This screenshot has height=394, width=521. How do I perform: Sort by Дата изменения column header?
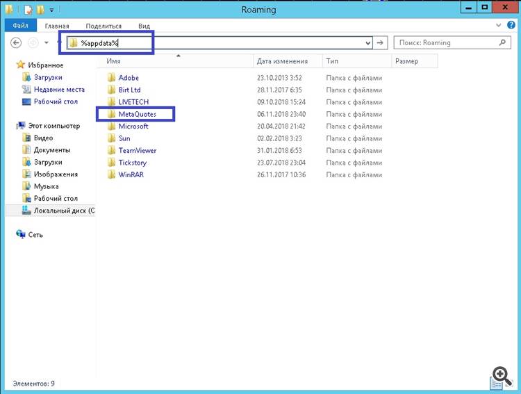288,61
